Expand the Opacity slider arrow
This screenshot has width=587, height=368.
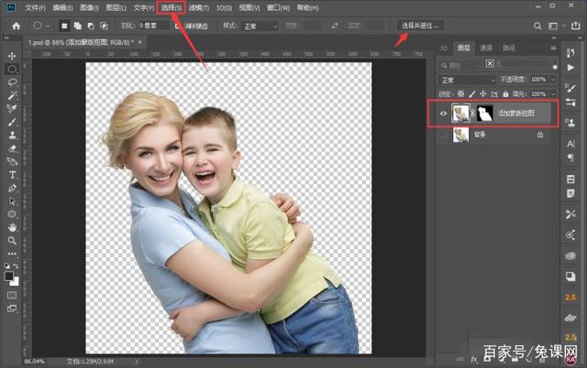[553, 80]
